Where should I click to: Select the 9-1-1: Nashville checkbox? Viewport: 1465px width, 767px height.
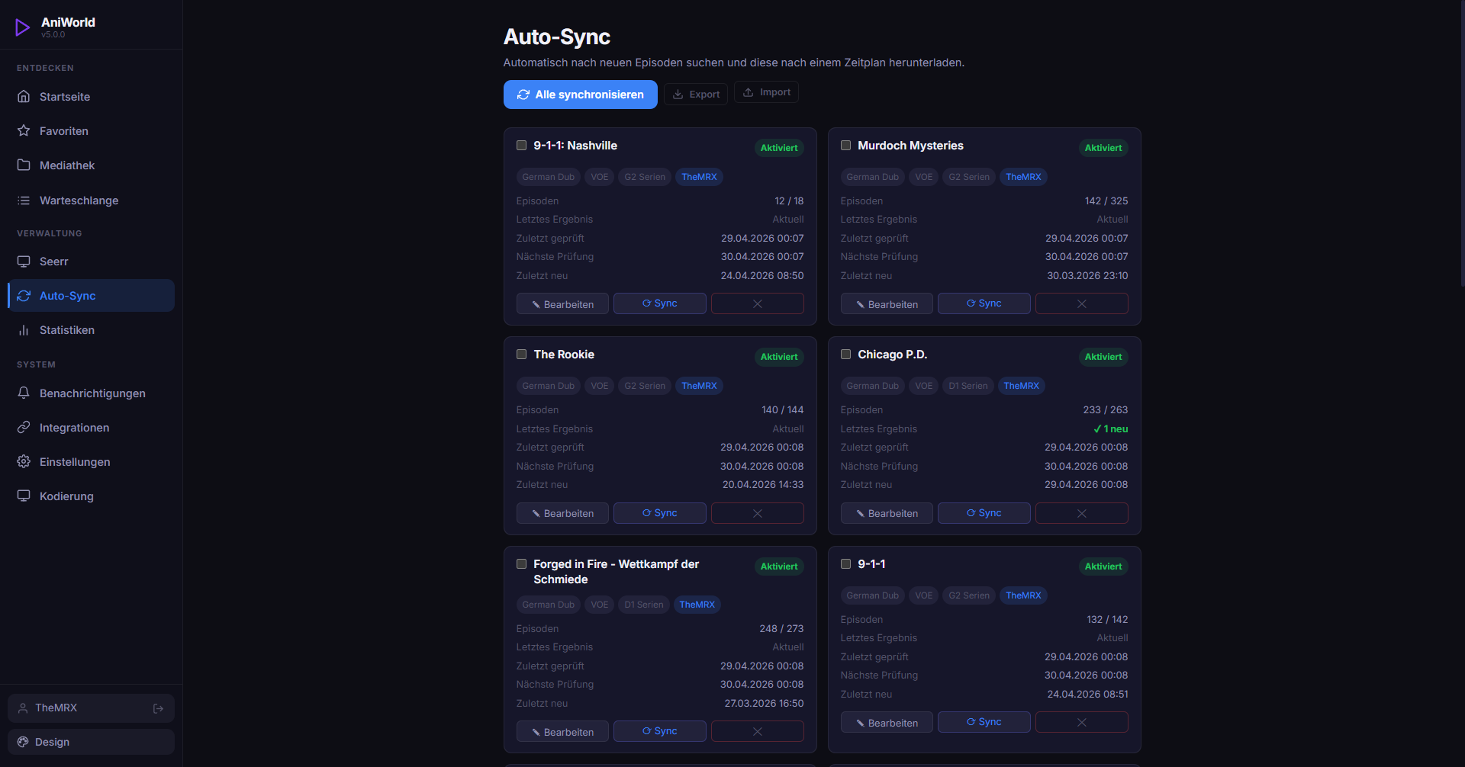pyautogui.click(x=522, y=146)
